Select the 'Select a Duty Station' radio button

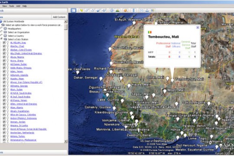1,39
